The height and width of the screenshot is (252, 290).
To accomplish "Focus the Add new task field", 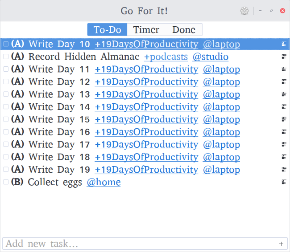I will point(138,244).
